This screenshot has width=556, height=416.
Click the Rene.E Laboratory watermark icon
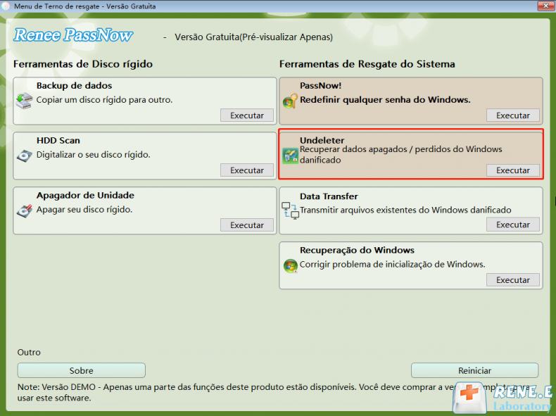click(x=502, y=398)
